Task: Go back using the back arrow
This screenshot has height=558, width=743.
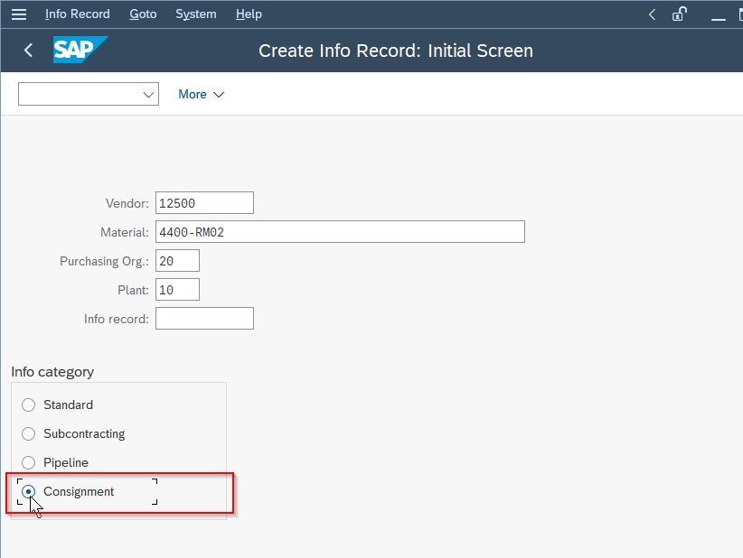Action: coord(28,51)
